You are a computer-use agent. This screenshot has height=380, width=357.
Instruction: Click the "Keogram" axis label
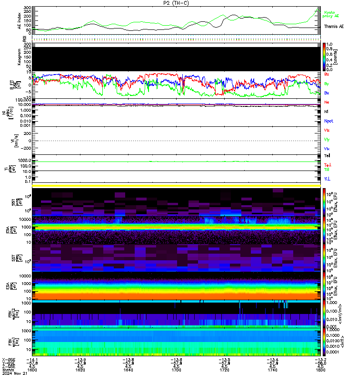pos(19,57)
